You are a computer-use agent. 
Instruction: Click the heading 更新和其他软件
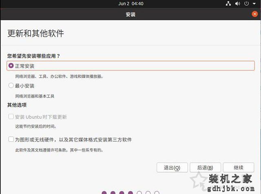35,33
